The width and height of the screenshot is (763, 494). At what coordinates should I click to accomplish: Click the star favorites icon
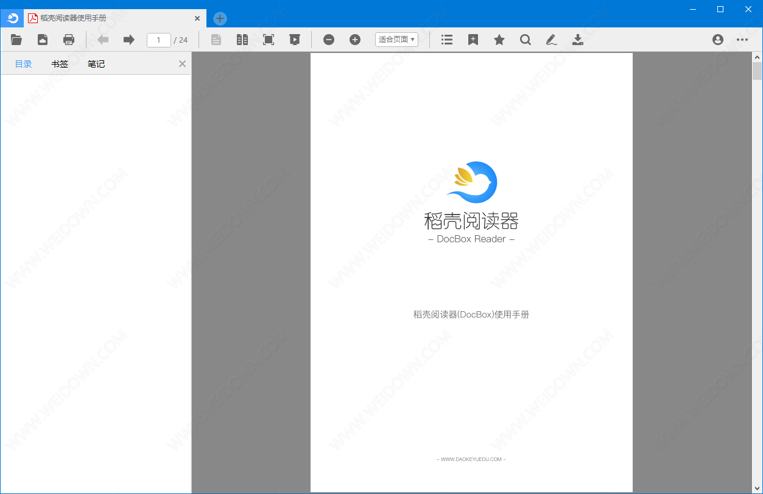tap(499, 40)
